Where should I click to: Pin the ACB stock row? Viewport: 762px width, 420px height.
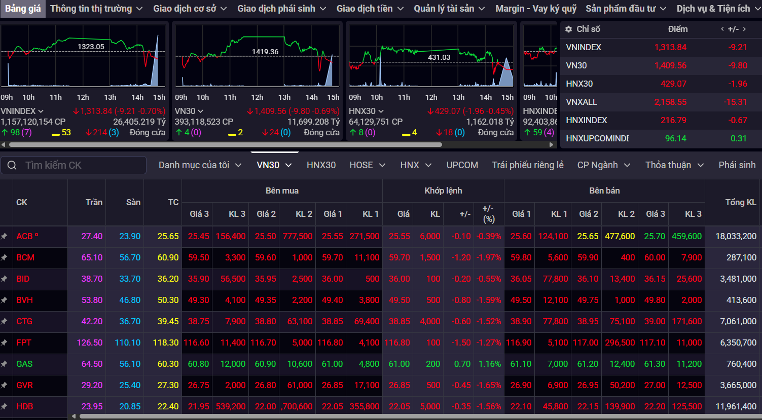(x=4, y=236)
